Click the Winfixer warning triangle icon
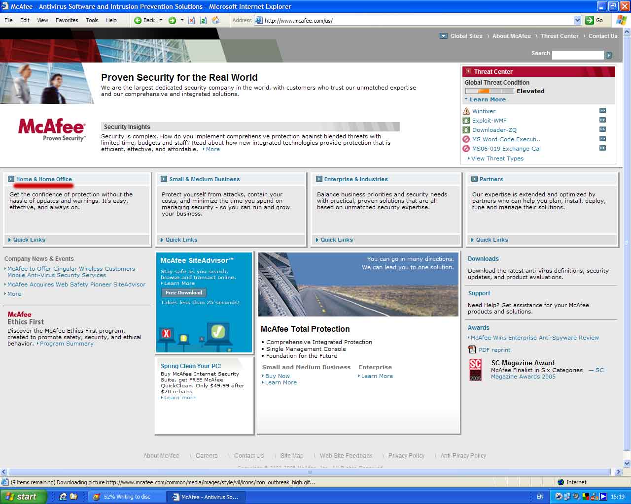Screen dimensions: 631x504 [x=466, y=111]
